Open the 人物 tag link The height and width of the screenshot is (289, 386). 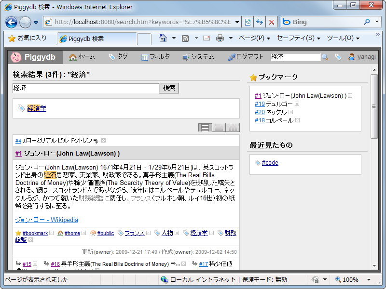pos(167,233)
